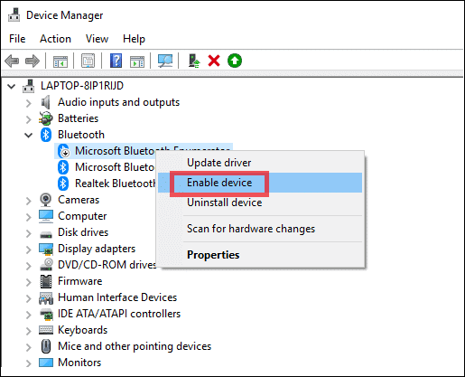Select the Human Interface Devices label
Image resolution: width=465 pixels, height=377 pixels.
click(x=117, y=297)
